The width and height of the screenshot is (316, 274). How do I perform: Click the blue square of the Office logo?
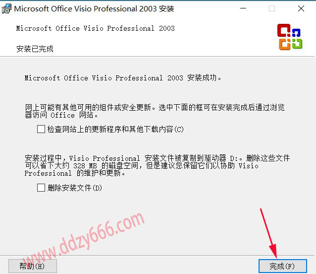point(296,32)
